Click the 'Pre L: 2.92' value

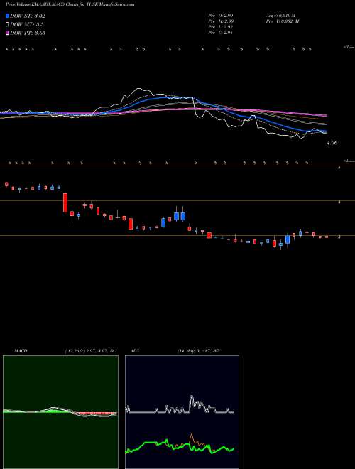tap(221, 27)
